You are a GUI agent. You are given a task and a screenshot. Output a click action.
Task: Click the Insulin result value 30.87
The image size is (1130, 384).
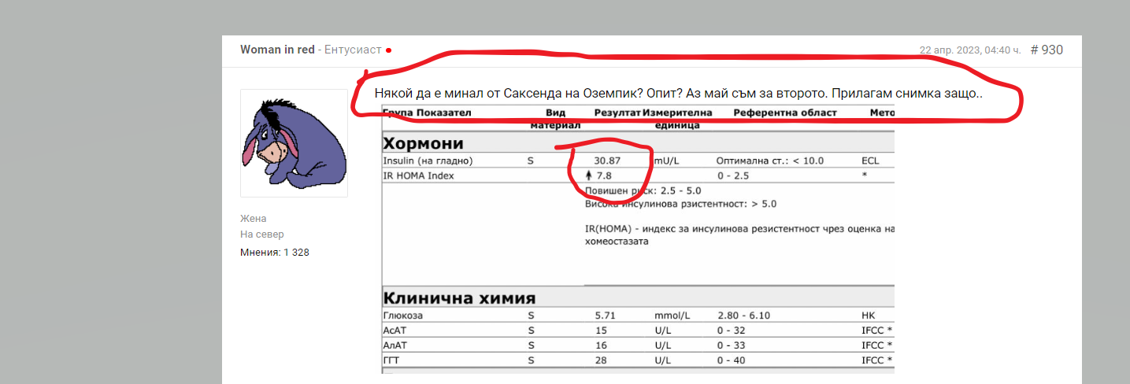[609, 161]
